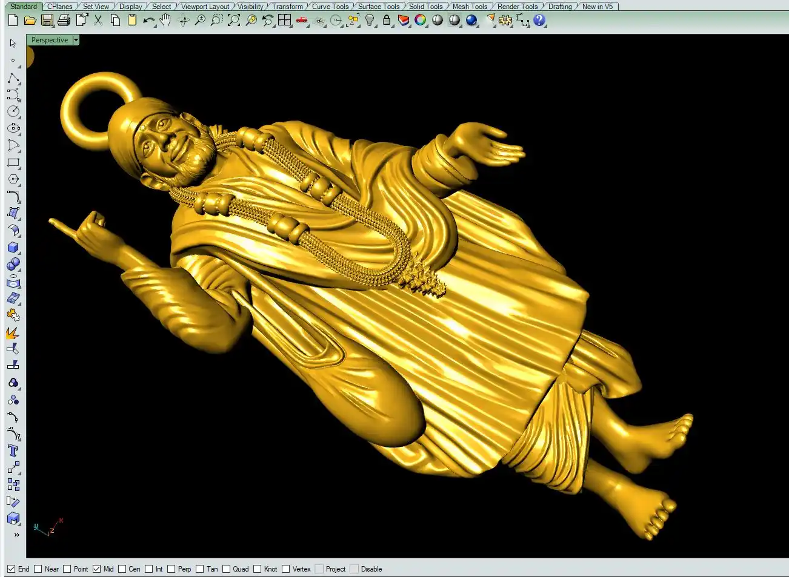Open the 4 Viewports layout icon
The image size is (789, 577).
point(284,21)
